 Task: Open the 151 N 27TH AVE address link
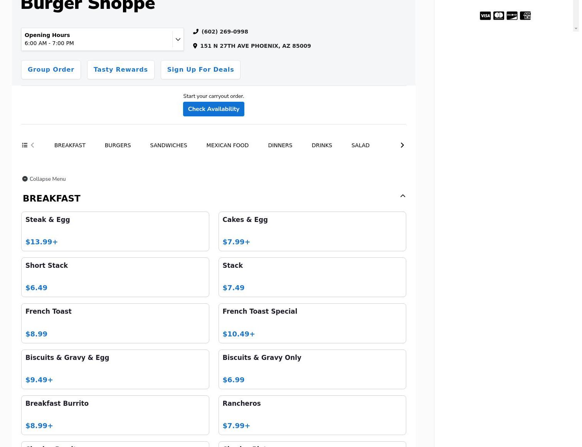pyautogui.click(x=256, y=46)
